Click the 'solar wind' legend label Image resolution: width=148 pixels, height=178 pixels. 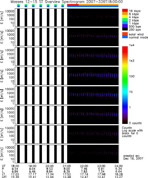(136, 34)
